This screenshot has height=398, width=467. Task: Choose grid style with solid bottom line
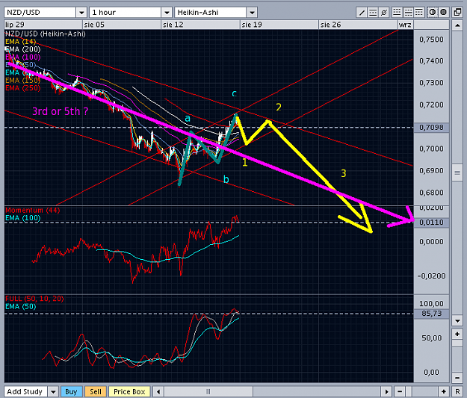pyautogui.click(x=397, y=13)
